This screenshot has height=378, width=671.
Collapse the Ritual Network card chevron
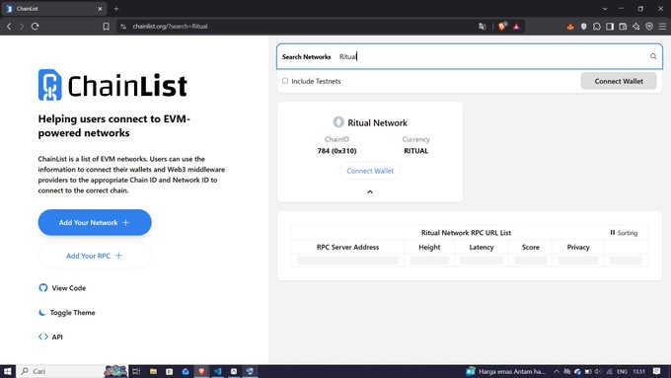pyautogui.click(x=370, y=191)
